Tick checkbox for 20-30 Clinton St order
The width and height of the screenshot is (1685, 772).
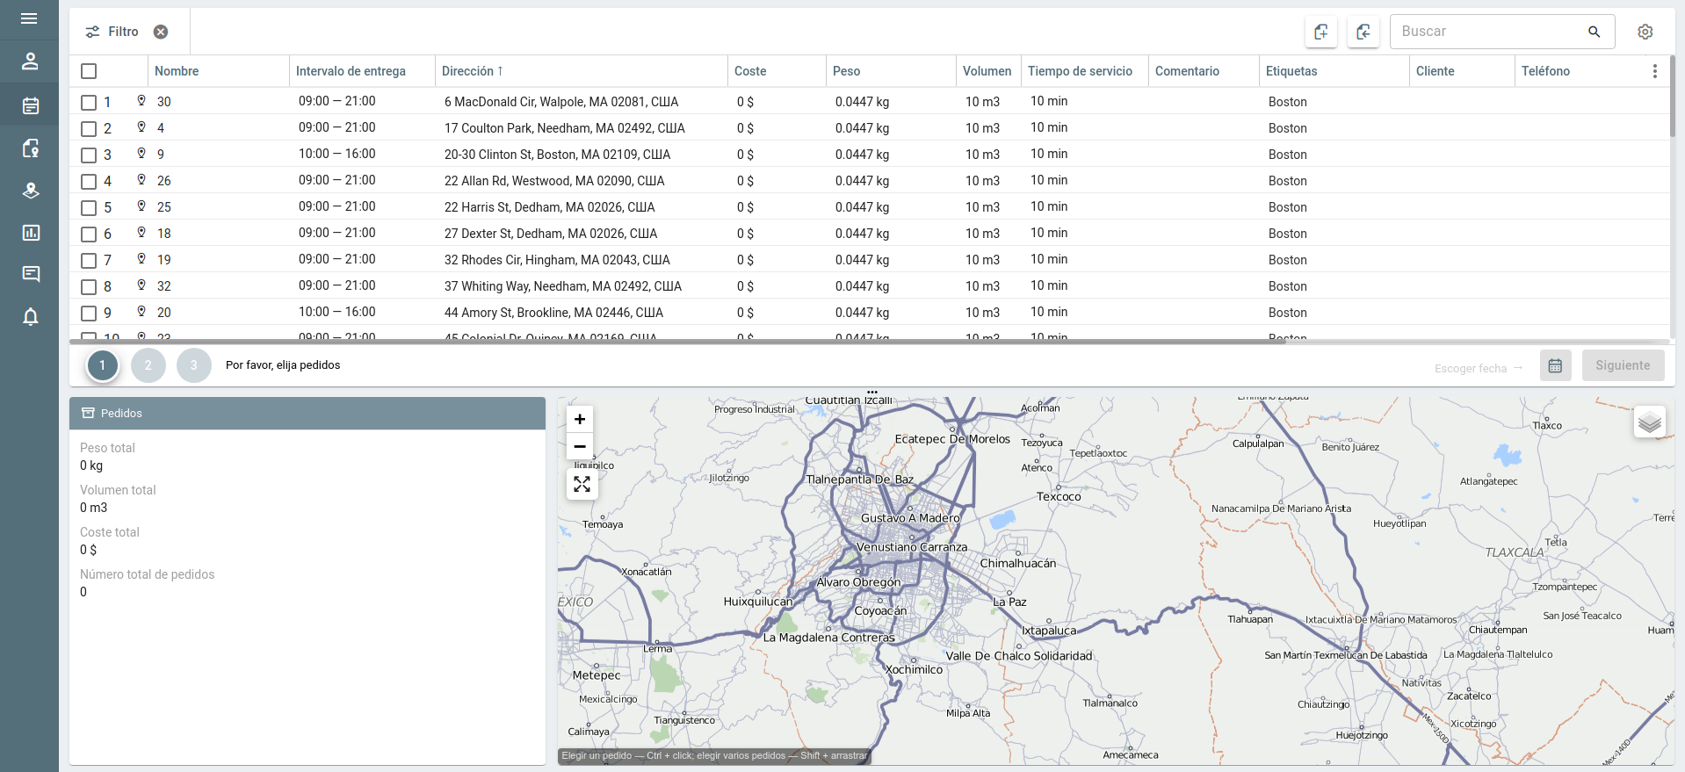click(89, 155)
